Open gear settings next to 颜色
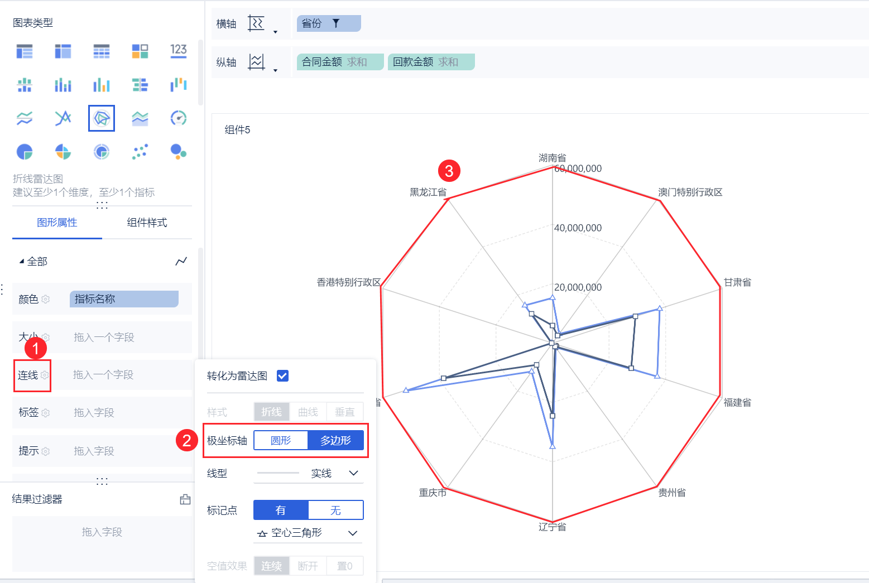Screen dimensions: 869x583 coord(46,300)
